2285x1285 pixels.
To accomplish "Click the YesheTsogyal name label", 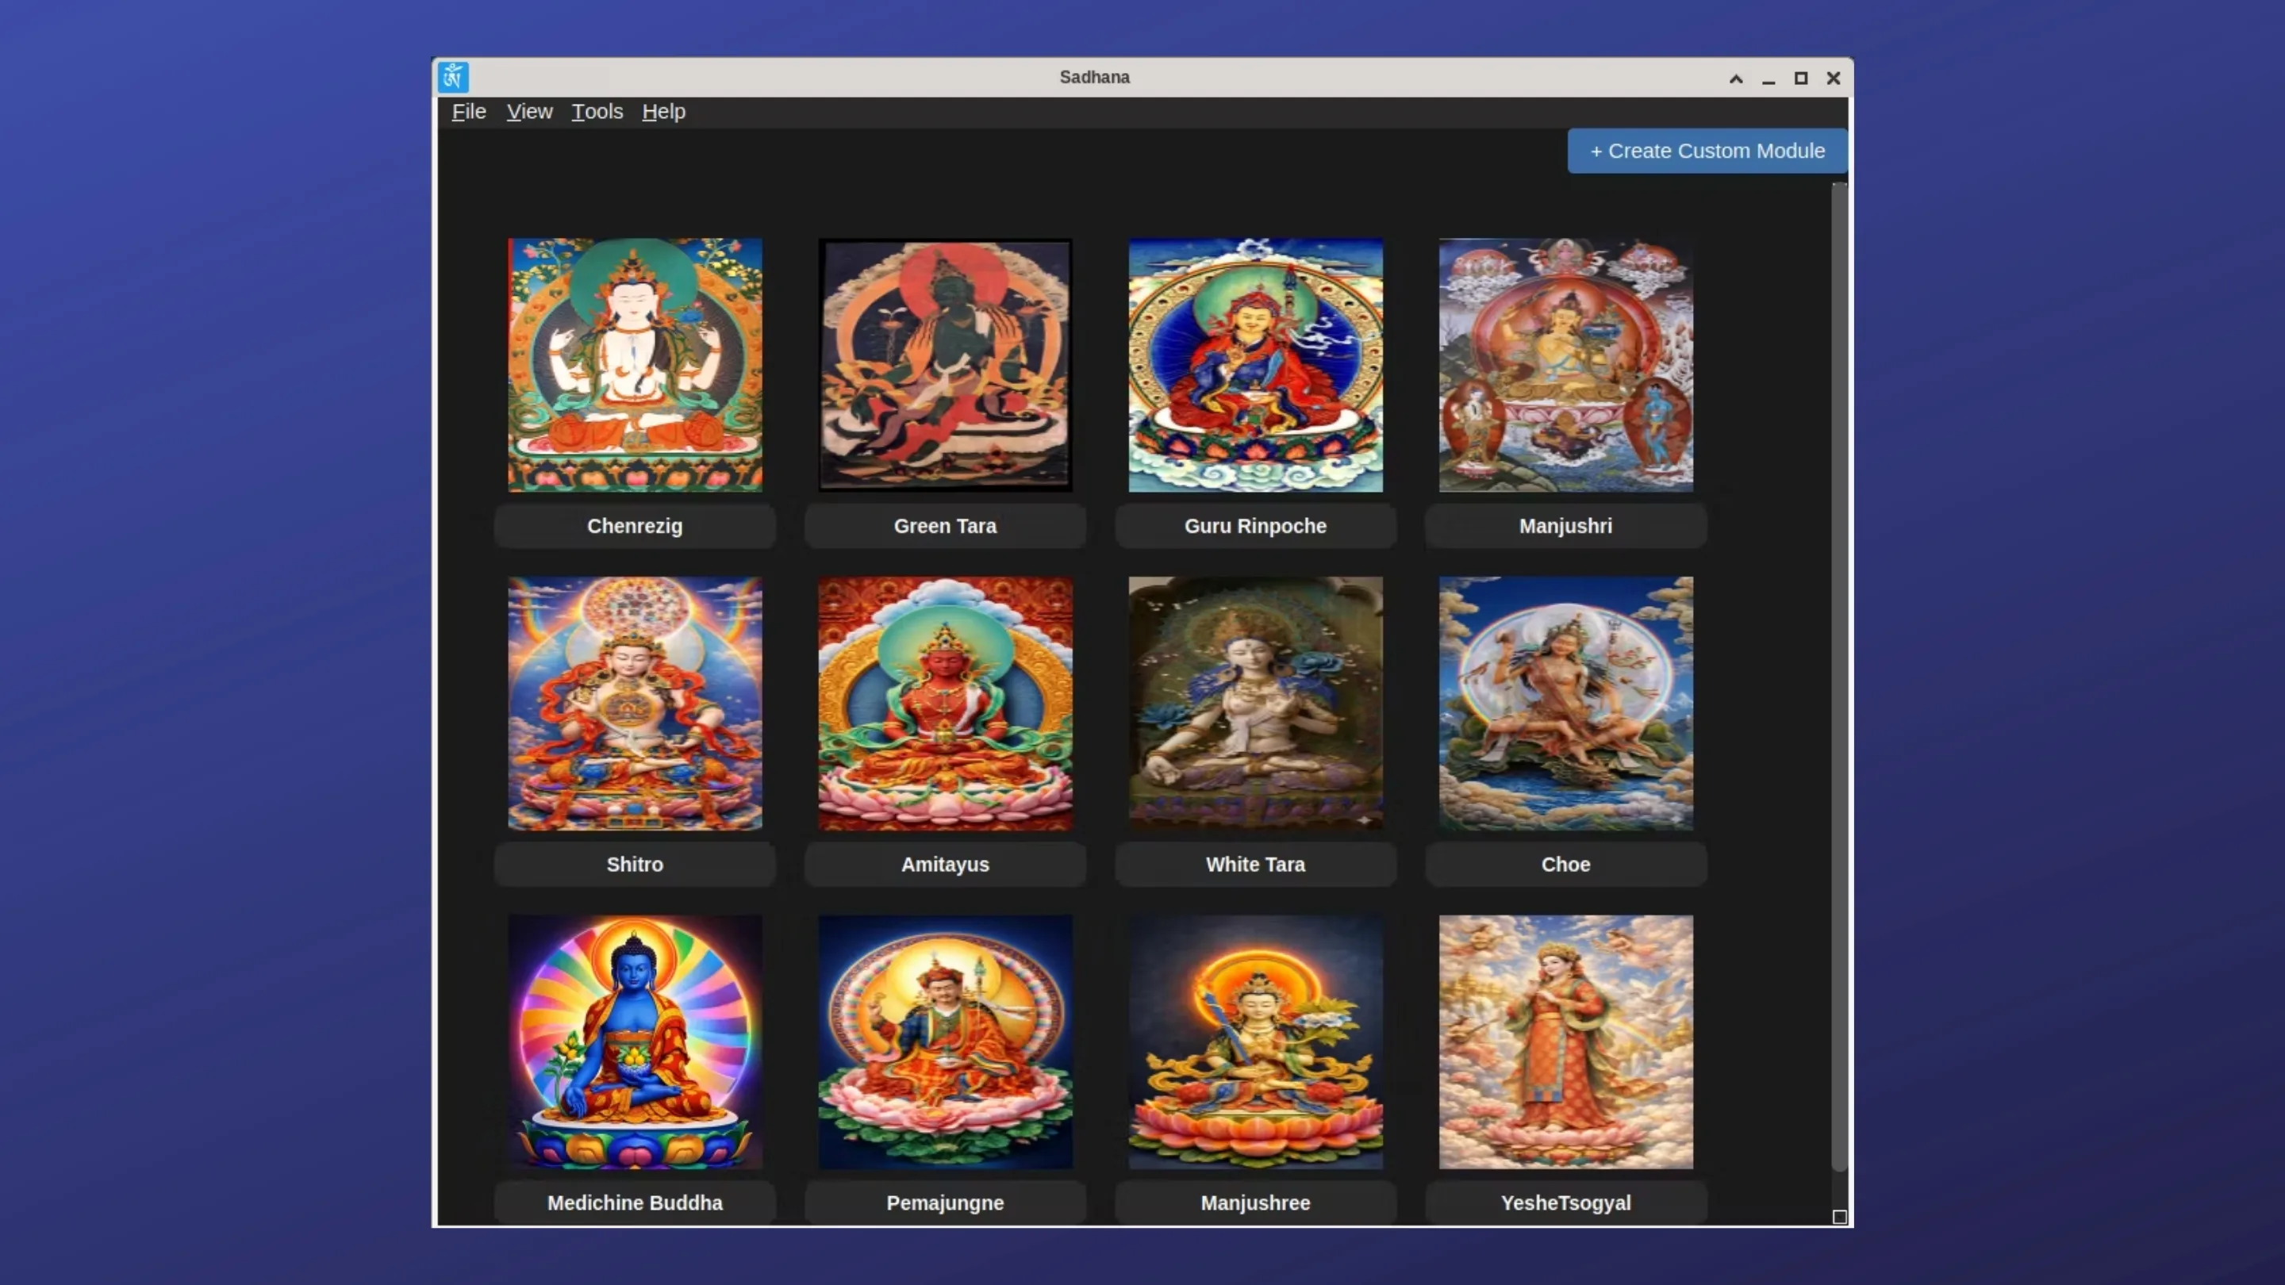I will pos(1565,1203).
